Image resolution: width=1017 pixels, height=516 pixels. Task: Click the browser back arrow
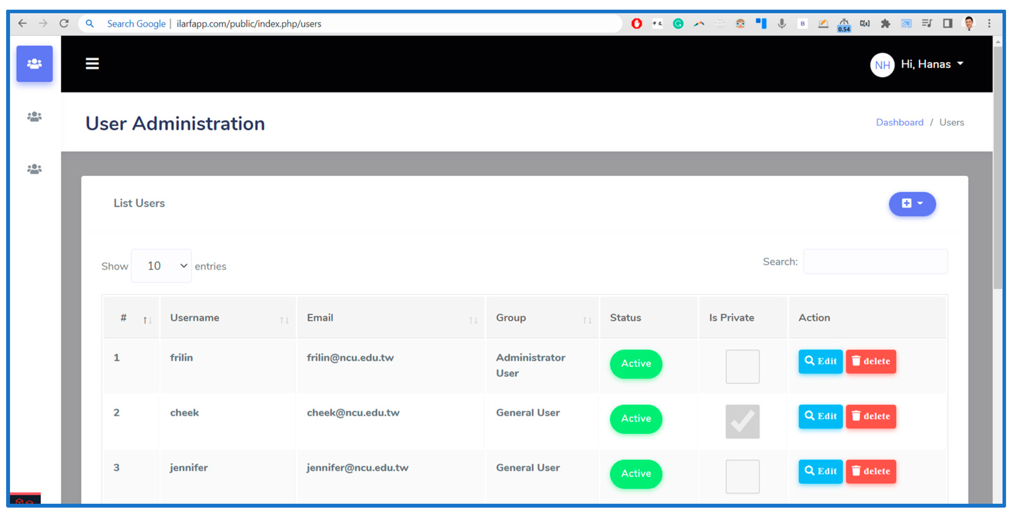pyautogui.click(x=23, y=23)
